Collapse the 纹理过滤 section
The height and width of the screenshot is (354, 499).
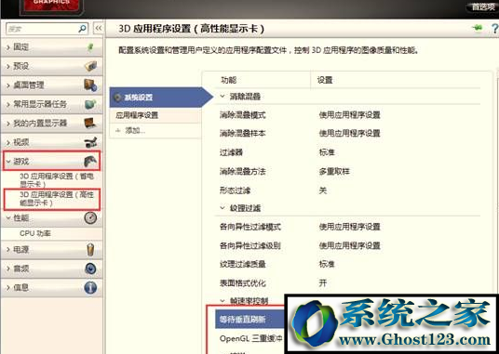coord(223,208)
